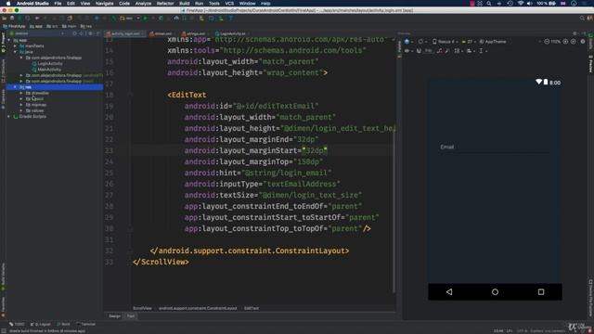This screenshot has height=334, width=594.
Task: Collapse the app module tree node
Action: pos(9,40)
